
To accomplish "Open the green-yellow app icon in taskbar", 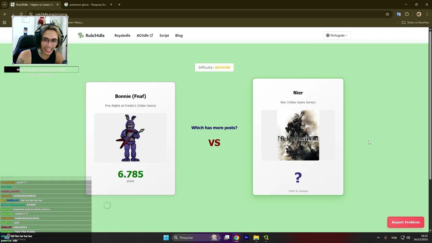I will 266,238.
